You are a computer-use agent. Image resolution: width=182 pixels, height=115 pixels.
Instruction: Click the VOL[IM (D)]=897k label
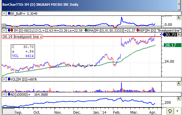click(x=24, y=79)
